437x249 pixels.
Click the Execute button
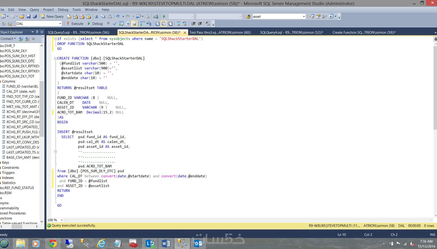click(75, 23)
